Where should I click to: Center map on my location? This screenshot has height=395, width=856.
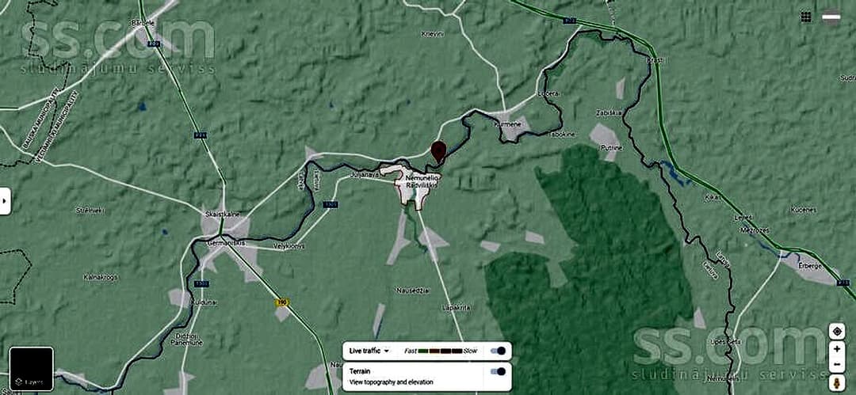[836, 331]
